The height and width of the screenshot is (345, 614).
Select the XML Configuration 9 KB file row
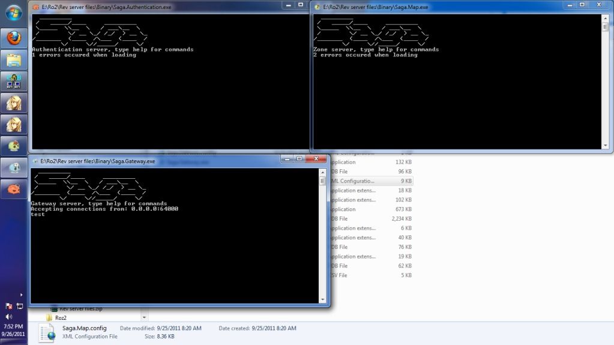[369, 181]
